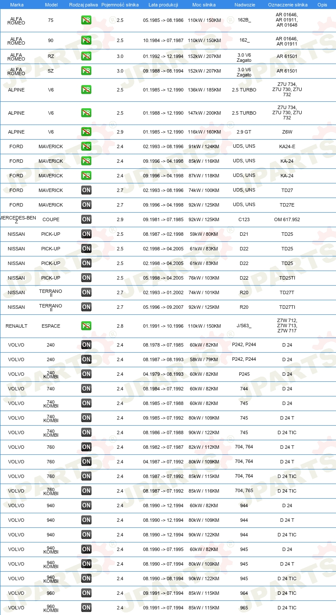Screen dimensions: 336x615
Task: Click the Opis column header
Action: tap(322, 4)
